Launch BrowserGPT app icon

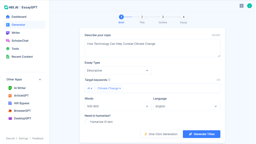coord(10,111)
